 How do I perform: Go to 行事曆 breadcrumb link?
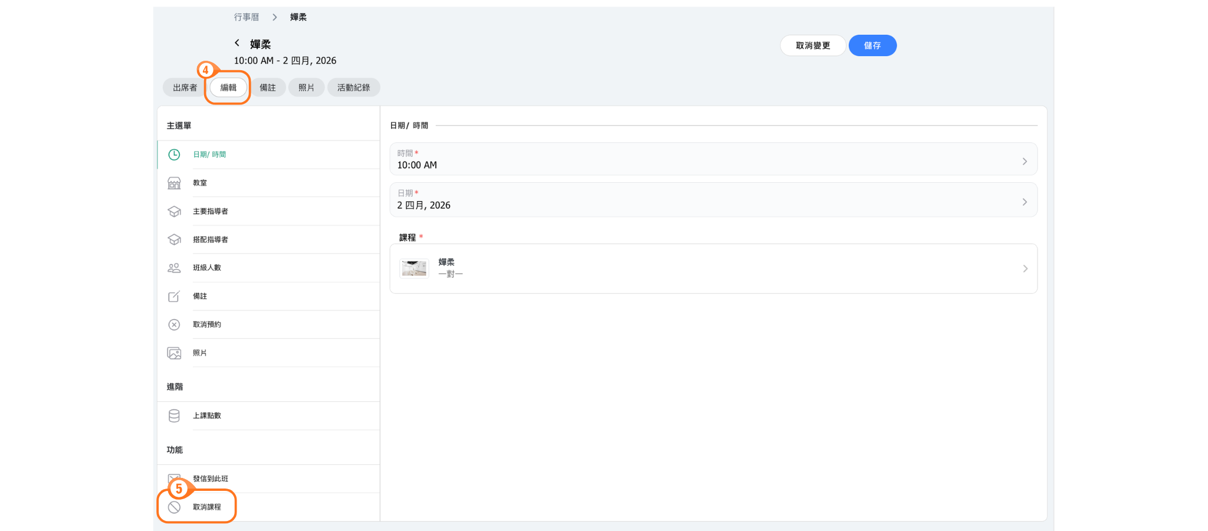(x=247, y=17)
